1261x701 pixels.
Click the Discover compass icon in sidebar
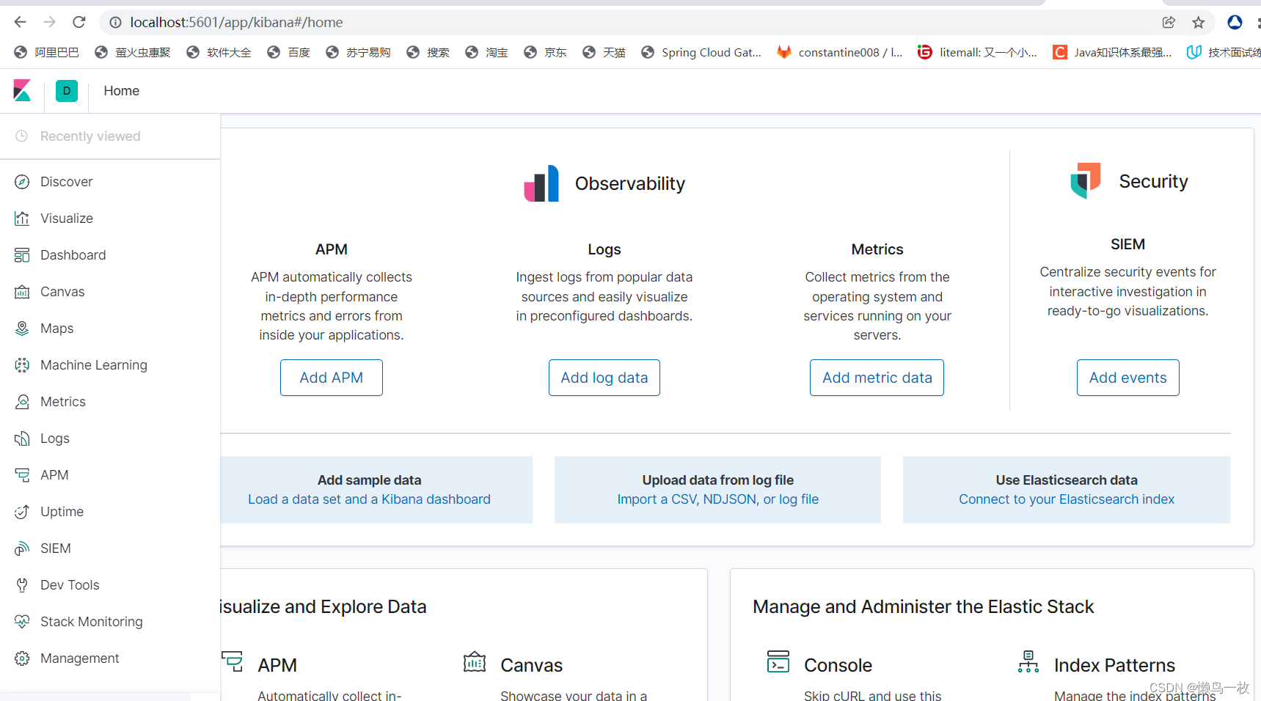22,182
